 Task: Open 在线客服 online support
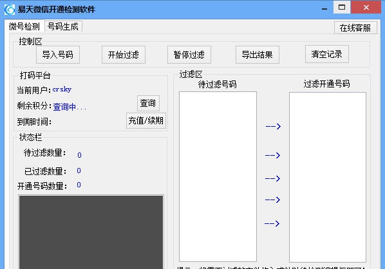click(x=355, y=28)
